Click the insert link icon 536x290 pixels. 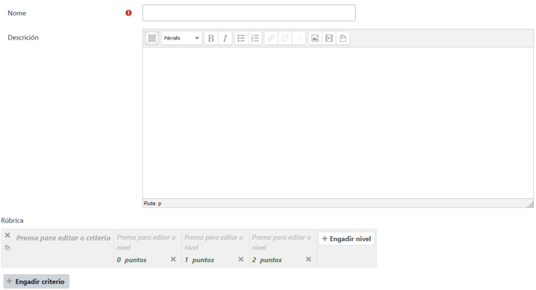click(x=271, y=38)
